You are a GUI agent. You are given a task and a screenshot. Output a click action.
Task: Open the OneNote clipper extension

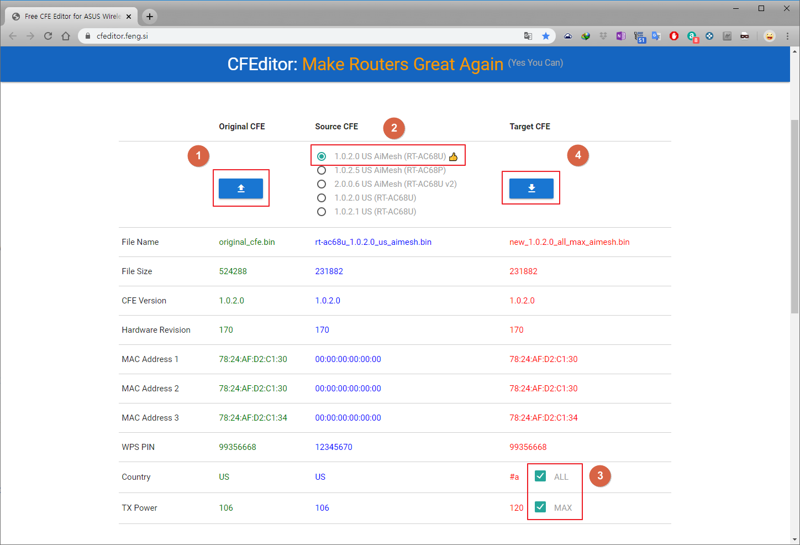(621, 36)
